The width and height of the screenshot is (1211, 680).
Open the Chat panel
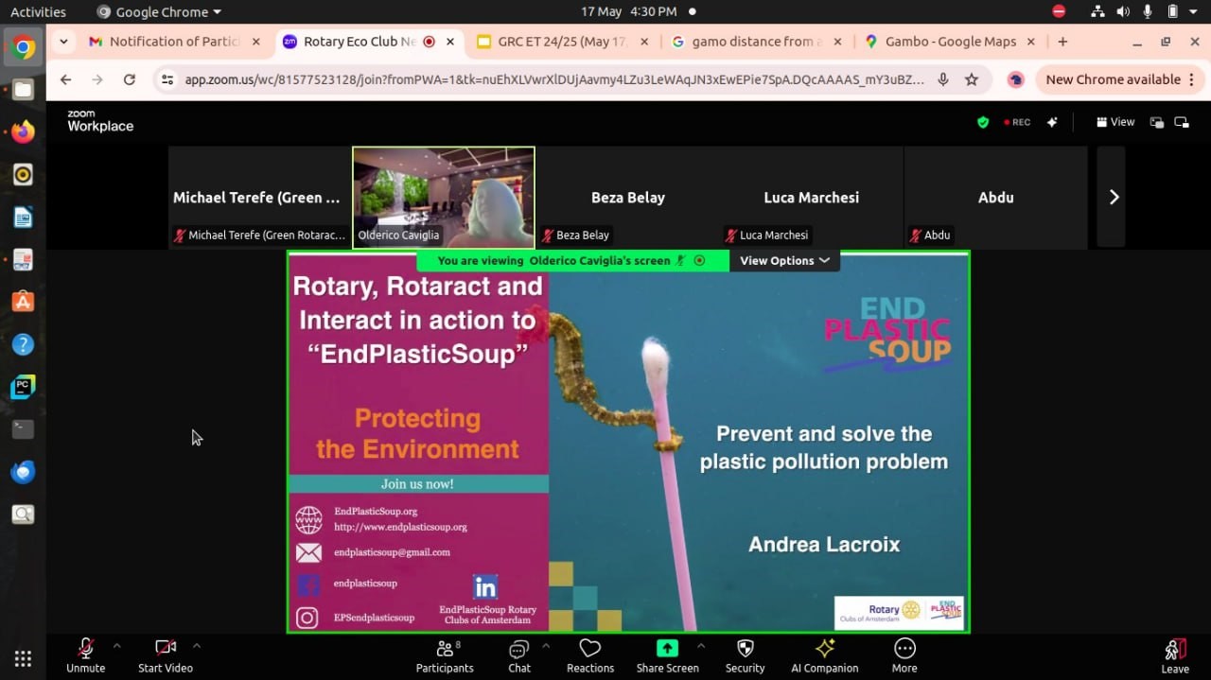click(x=518, y=655)
